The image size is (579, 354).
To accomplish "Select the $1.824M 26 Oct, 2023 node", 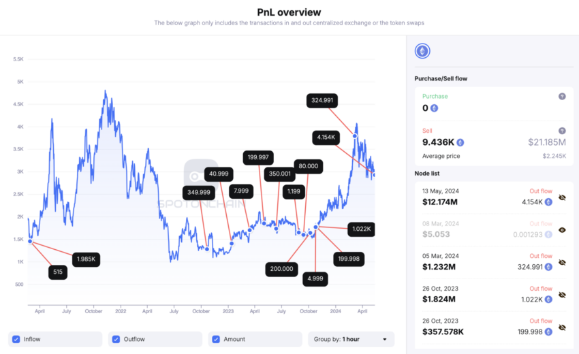I will tap(494, 295).
